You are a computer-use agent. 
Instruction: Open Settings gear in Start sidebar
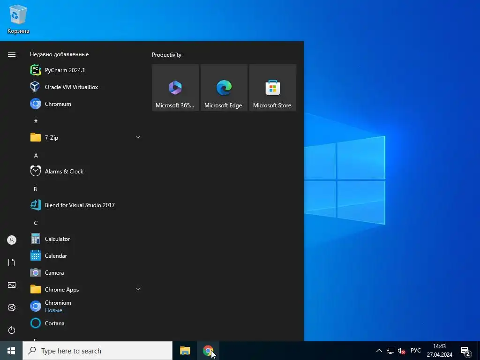12,307
